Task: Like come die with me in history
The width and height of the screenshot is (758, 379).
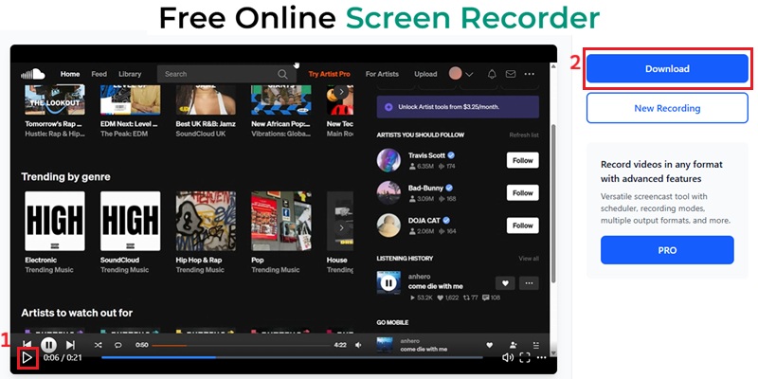Action: coord(505,283)
